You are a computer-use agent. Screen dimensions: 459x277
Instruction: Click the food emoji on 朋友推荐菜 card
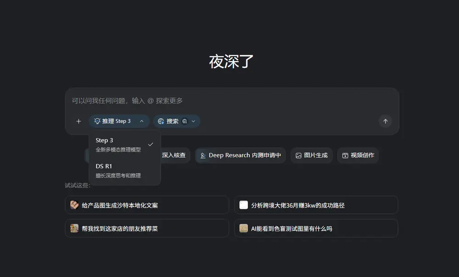pyautogui.click(x=74, y=228)
